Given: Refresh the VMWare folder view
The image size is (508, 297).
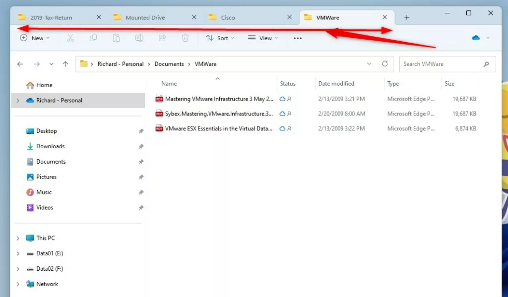Looking at the screenshot, I should click(x=384, y=64).
